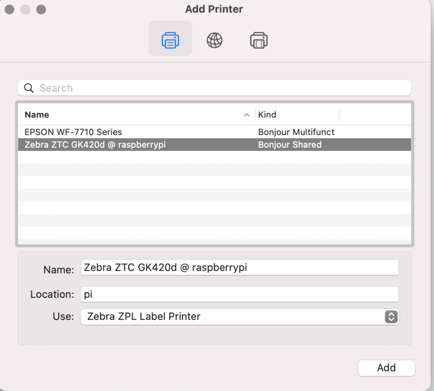434x391 pixels.
Task: Focus the Search field
Action: [x=220, y=88]
